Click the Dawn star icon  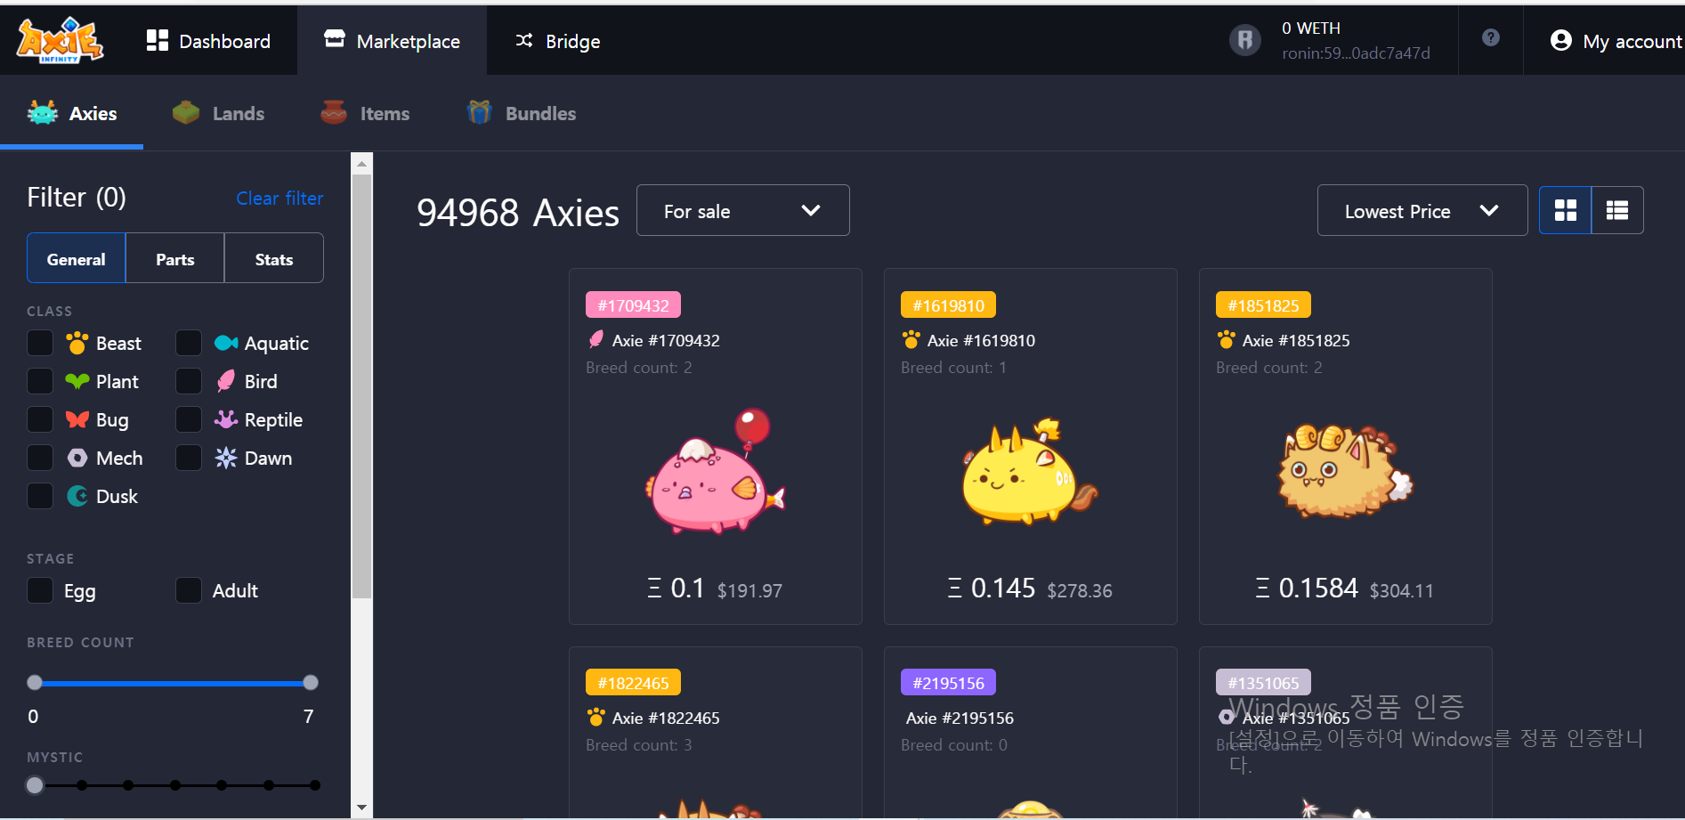[x=226, y=458]
